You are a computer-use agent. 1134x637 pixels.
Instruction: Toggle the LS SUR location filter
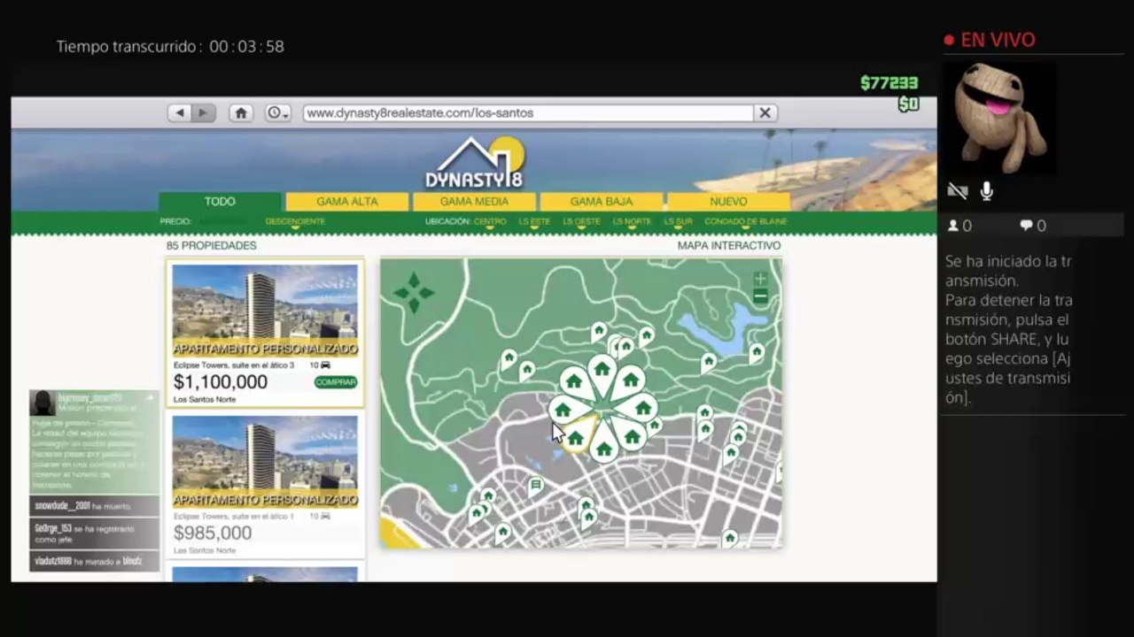point(679,221)
